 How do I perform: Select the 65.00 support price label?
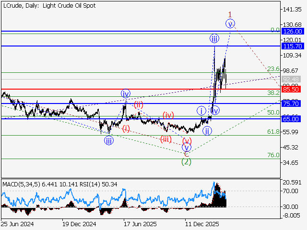pos(292,119)
